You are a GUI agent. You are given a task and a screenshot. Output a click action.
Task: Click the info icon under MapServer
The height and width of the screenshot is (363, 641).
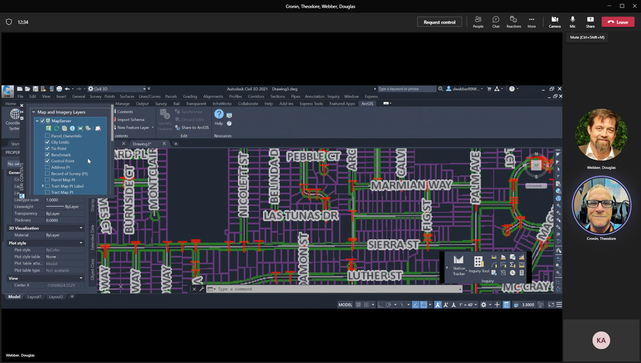point(72,128)
